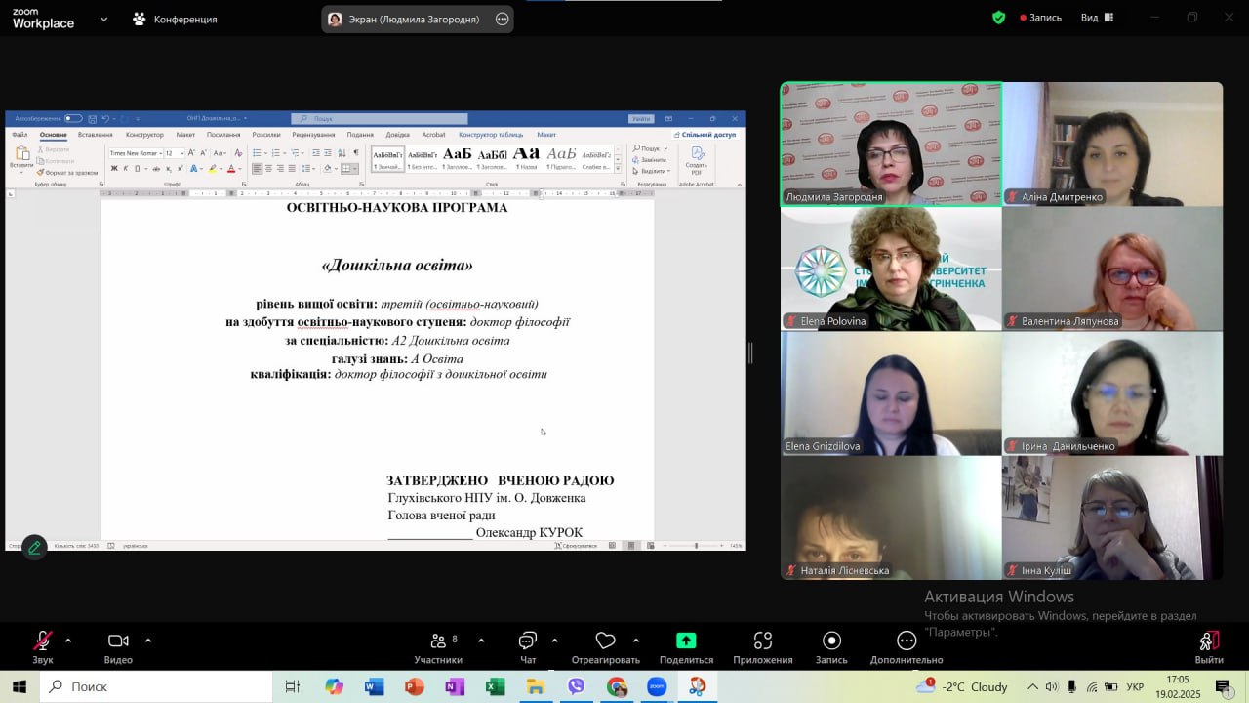Expand chevron beside Участники
Viewport: 1249px width, 703px height.
point(481,641)
